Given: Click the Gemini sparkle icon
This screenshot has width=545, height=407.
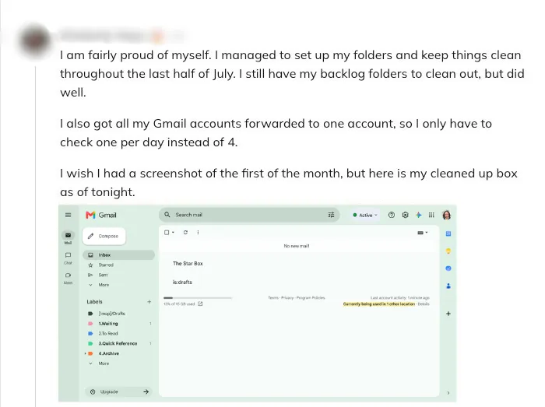Looking at the screenshot, I should pyautogui.click(x=419, y=215).
